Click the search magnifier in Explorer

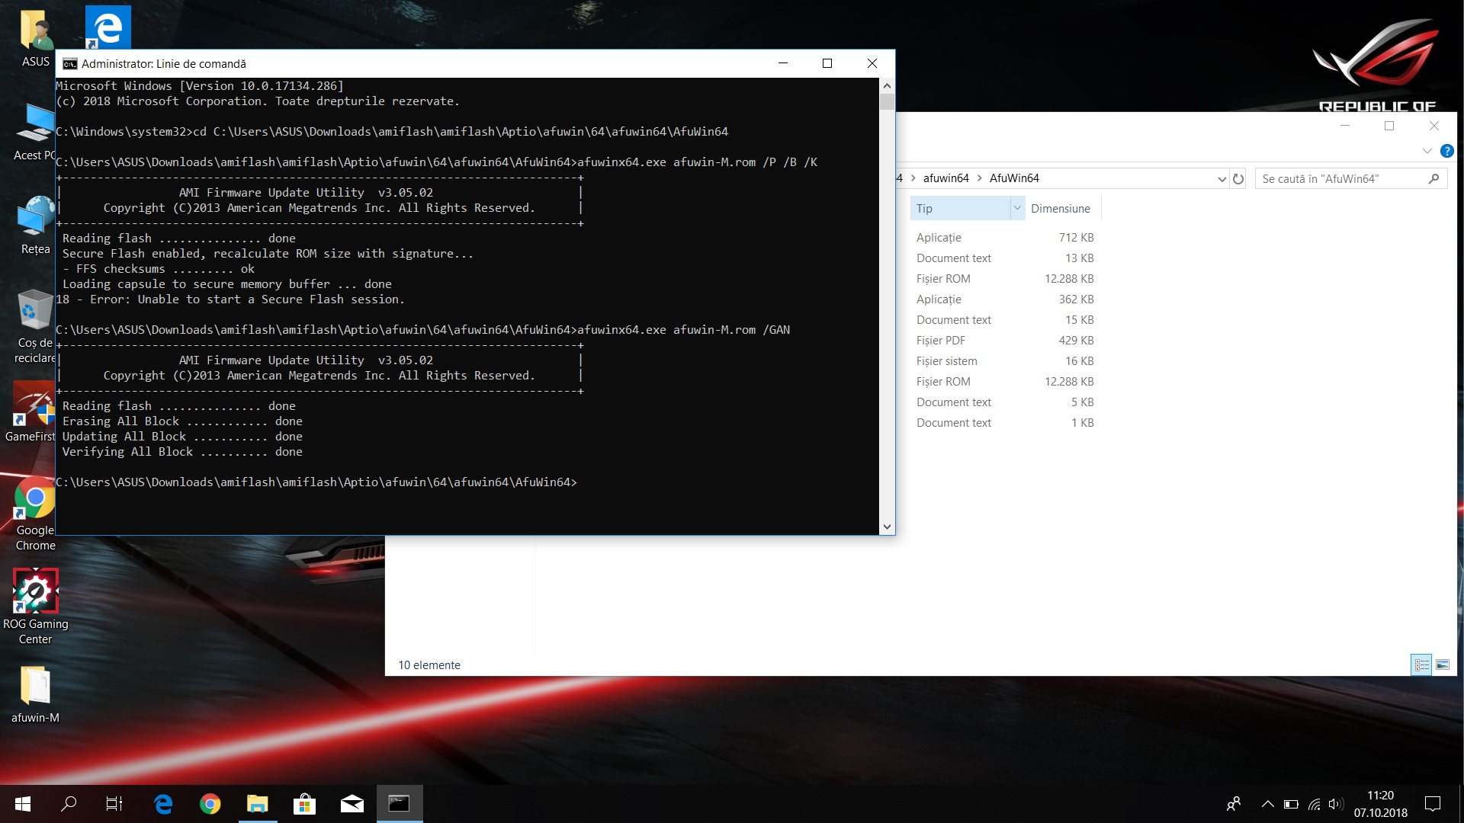[1433, 179]
